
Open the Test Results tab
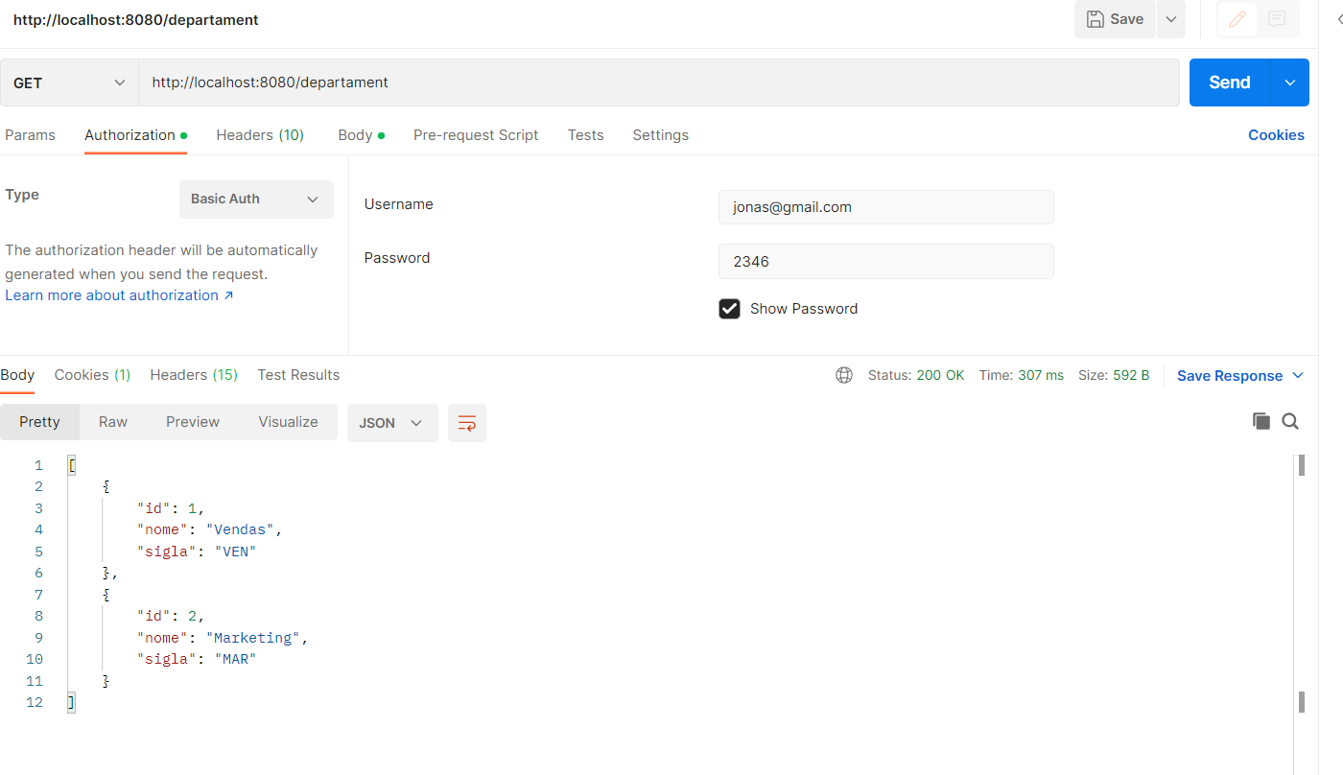[297, 375]
